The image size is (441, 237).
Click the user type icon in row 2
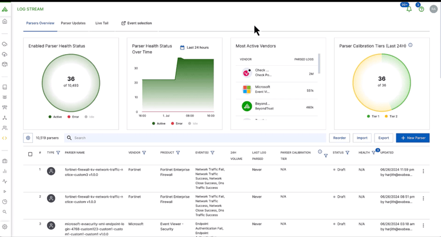click(51, 199)
